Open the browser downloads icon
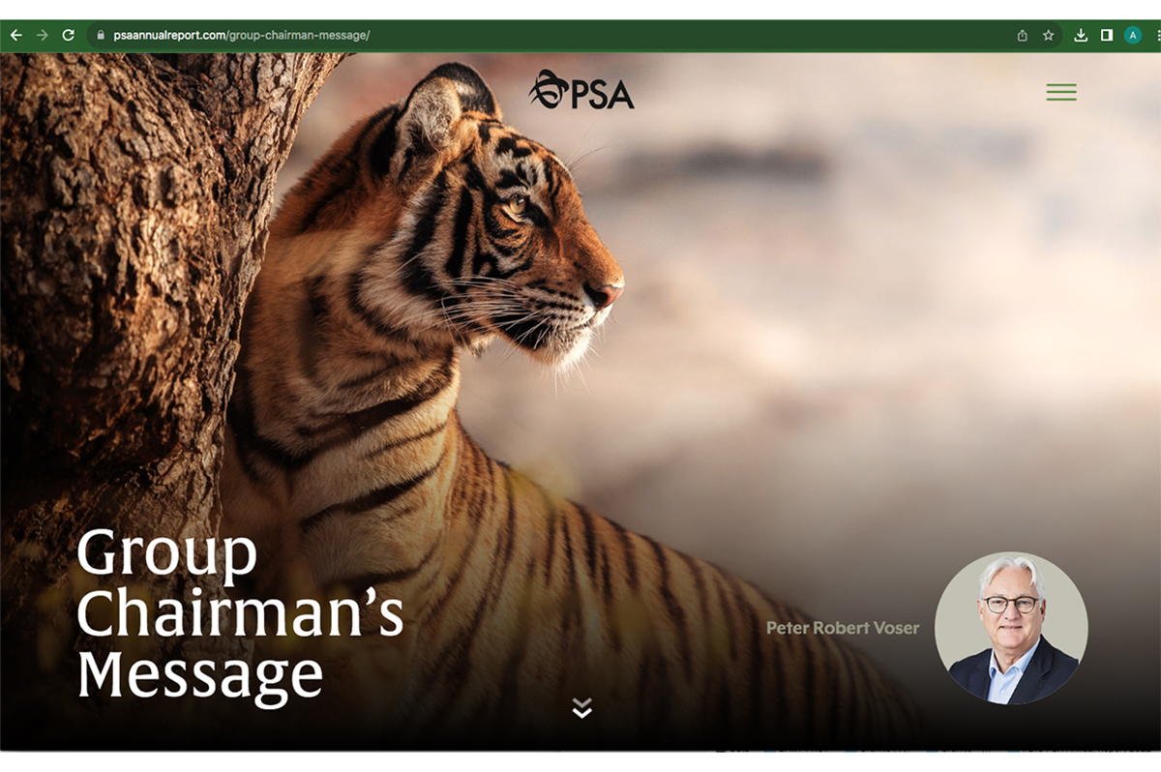This screenshot has width=1161, height=772. (1081, 36)
